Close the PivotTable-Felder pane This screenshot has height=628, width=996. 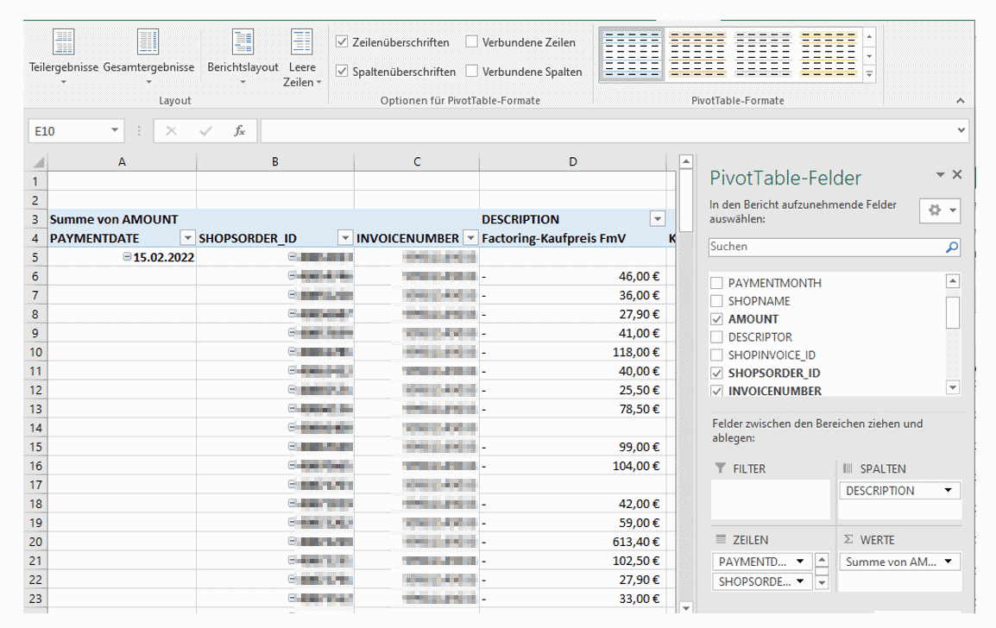point(957,174)
